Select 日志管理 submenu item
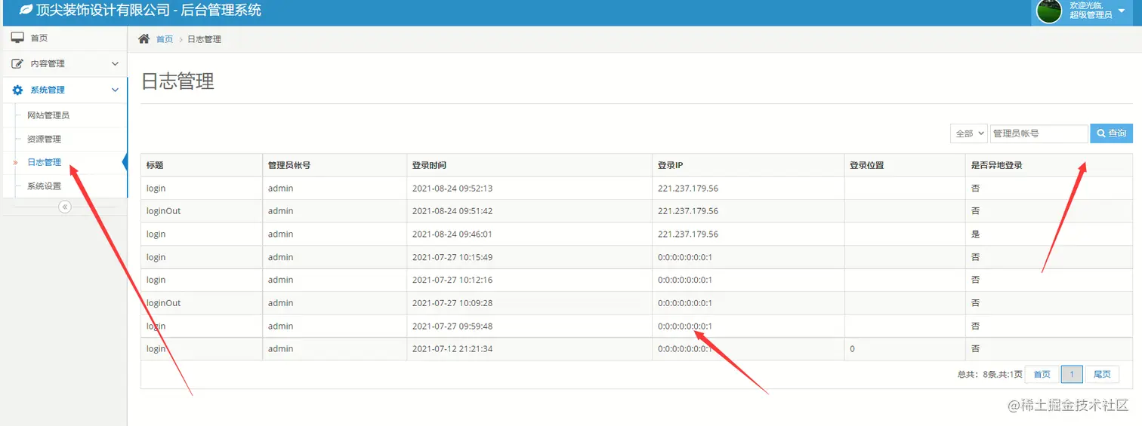The height and width of the screenshot is (426, 1142). click(x=44, y=162)
